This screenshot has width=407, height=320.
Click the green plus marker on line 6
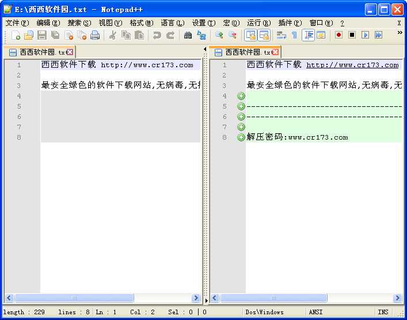pos(241,117)
